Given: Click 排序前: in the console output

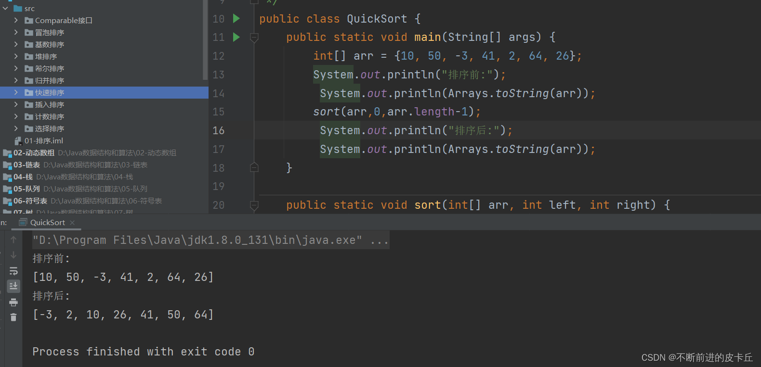Looking at the screenshot, I should (51, 258).
